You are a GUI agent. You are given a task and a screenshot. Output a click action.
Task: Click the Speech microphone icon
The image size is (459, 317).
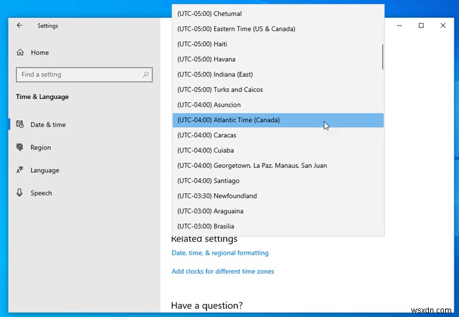(x=20, y=193)
